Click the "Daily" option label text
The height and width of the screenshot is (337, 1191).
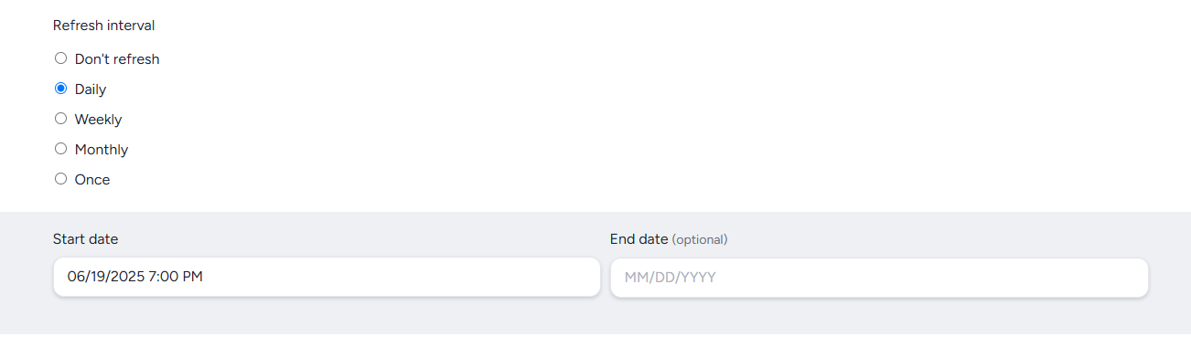coord(91,90)
